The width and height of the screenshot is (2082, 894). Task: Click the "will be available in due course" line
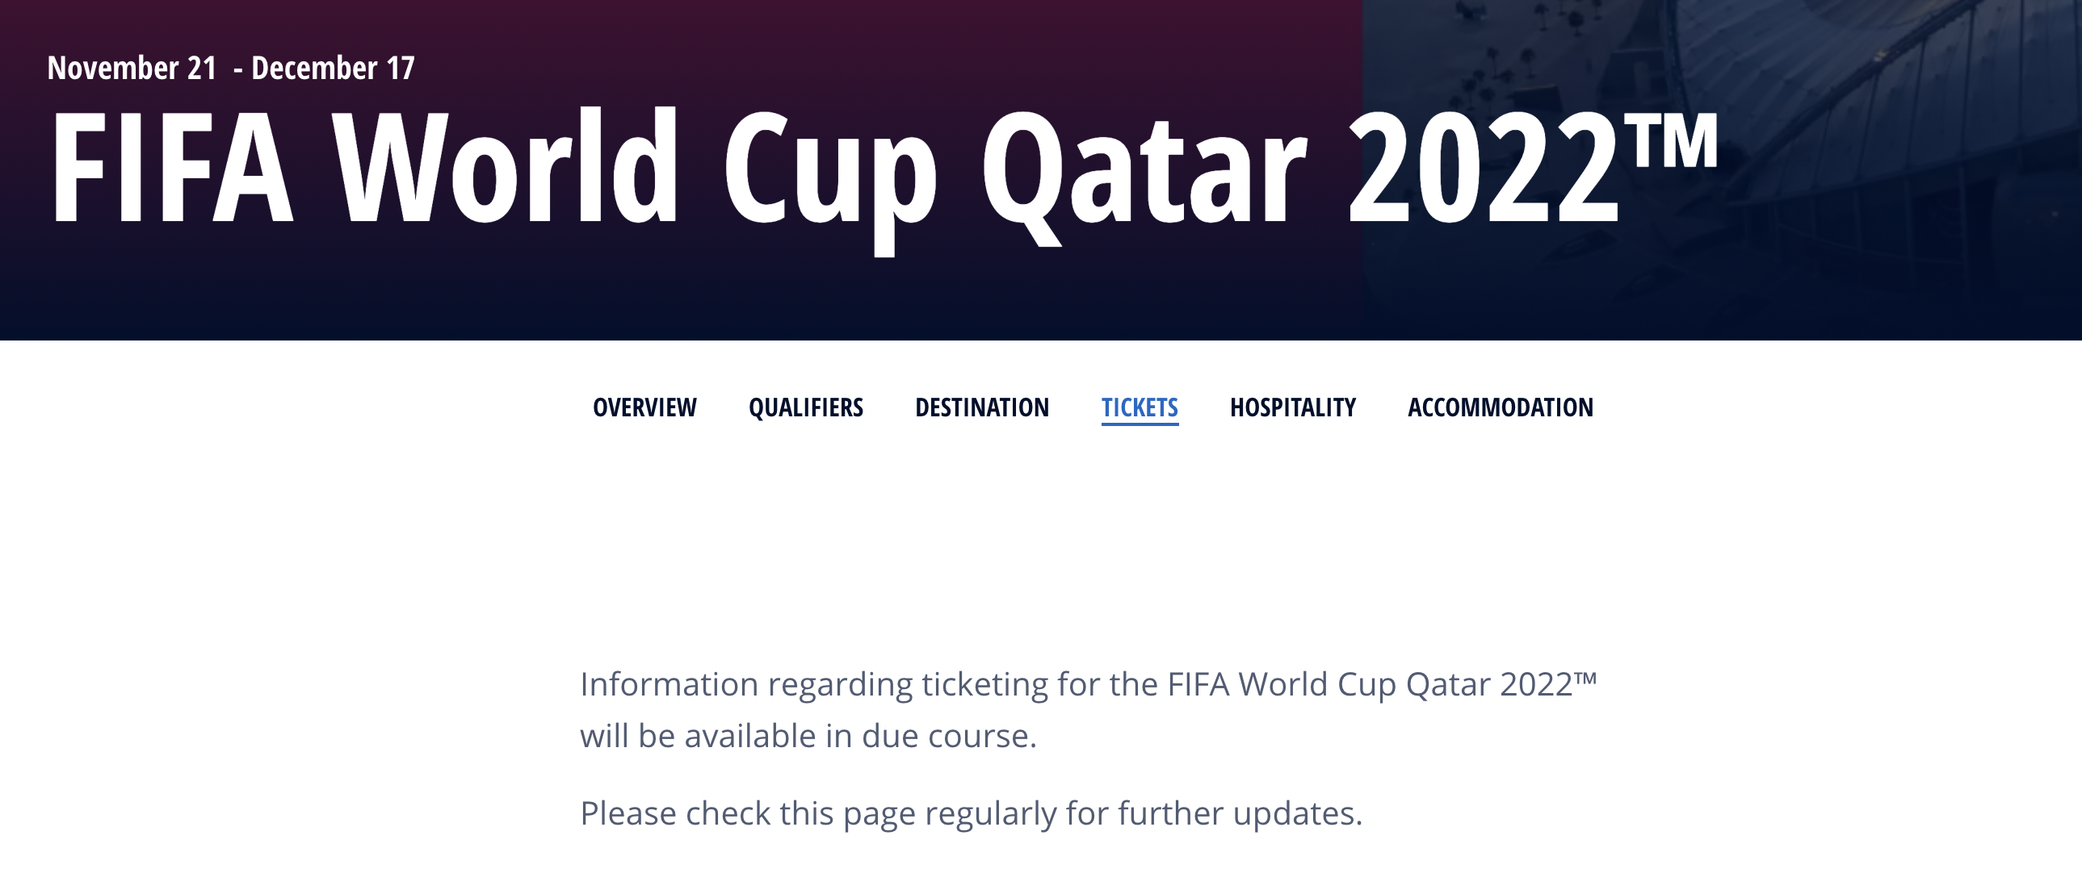(x=808, y=736)
